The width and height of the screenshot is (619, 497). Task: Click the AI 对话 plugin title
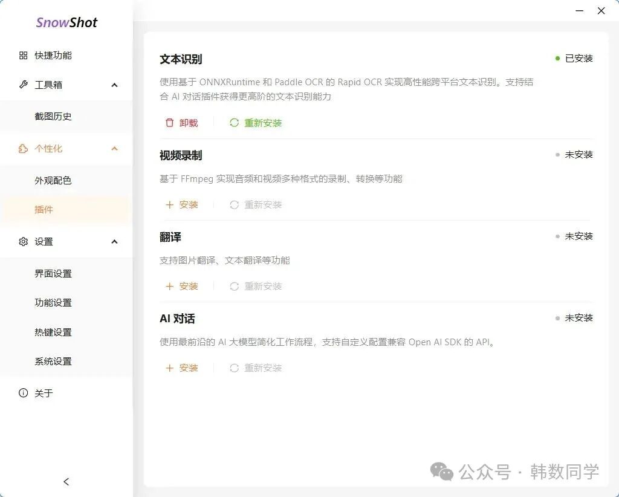(x=177, y=319)
